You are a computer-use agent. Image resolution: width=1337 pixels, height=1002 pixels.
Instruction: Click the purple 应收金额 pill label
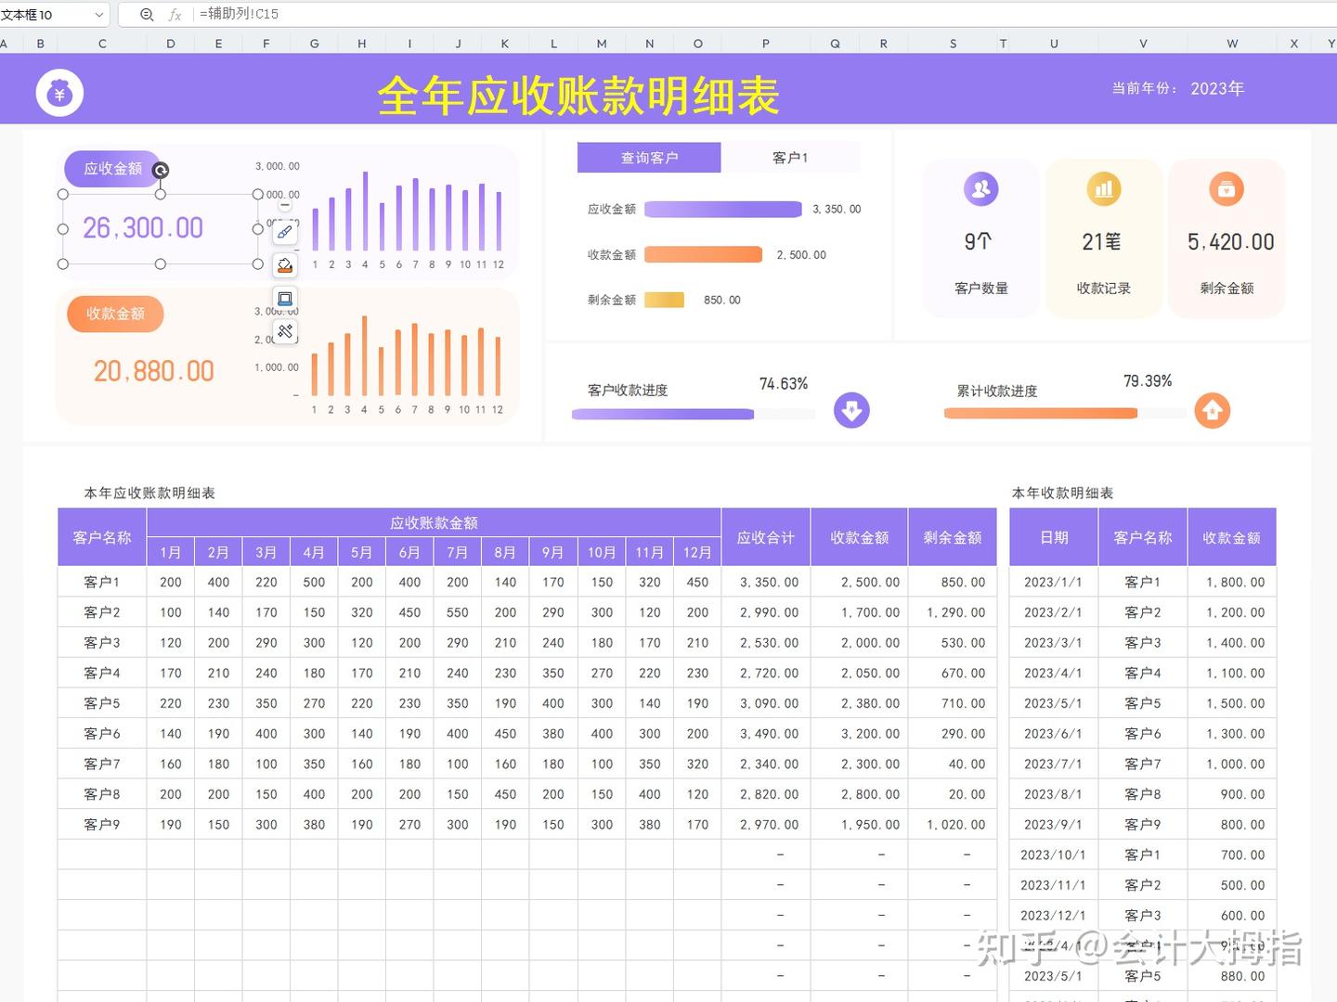pyautogui.click(x=112, y=169)
